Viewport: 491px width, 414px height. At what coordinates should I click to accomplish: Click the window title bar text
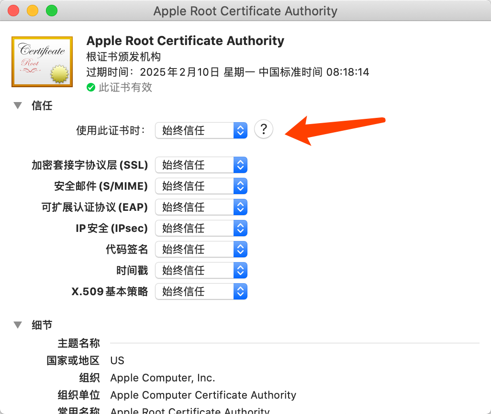coord(245,11)
